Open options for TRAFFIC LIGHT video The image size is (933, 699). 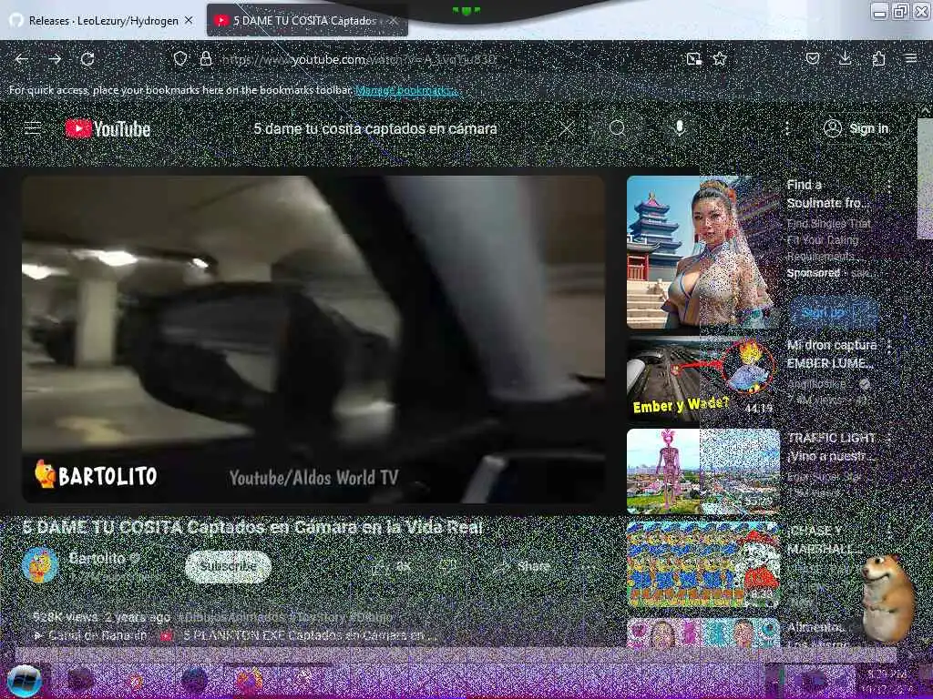(889, 439)
